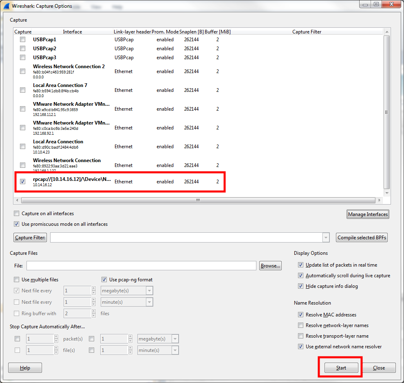This screenshot has height=383, width=404.
Task: Uncheck Use pcap-ng format
Action: 104,280
